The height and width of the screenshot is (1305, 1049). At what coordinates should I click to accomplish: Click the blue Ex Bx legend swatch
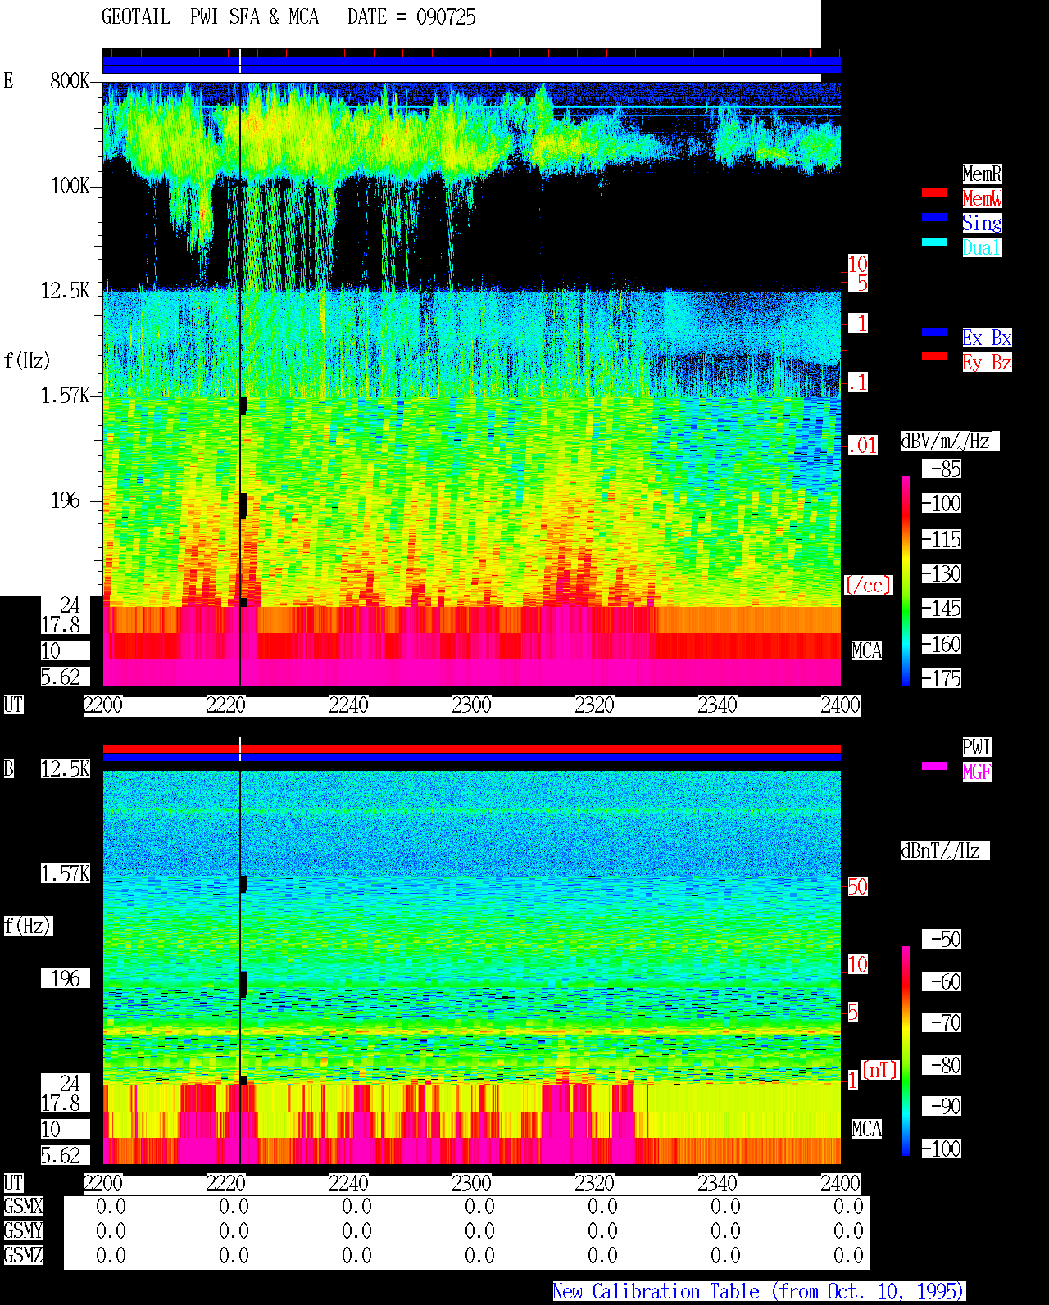click(x=934, y=332)
